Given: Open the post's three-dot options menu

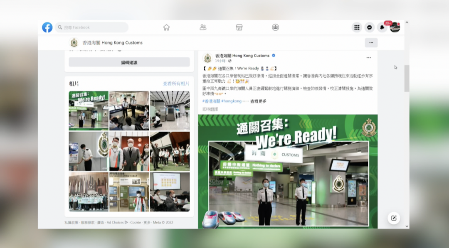Looking at the screenshot, I should point(368,58).
